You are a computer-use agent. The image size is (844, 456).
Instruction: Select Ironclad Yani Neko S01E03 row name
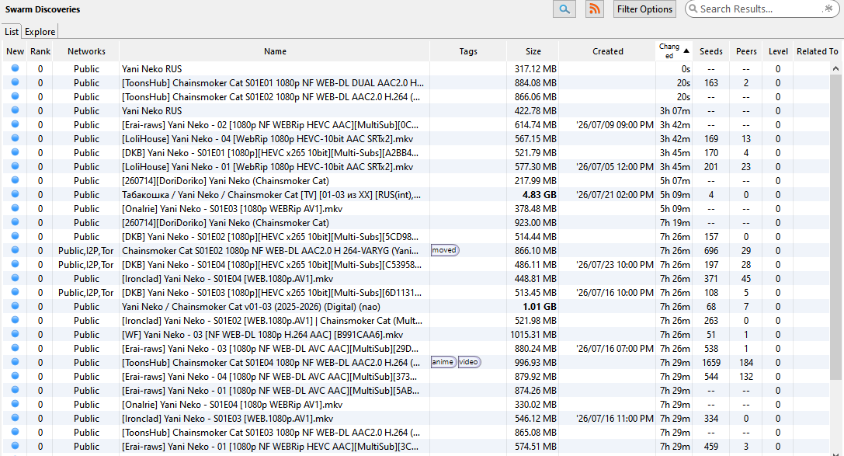227,418
